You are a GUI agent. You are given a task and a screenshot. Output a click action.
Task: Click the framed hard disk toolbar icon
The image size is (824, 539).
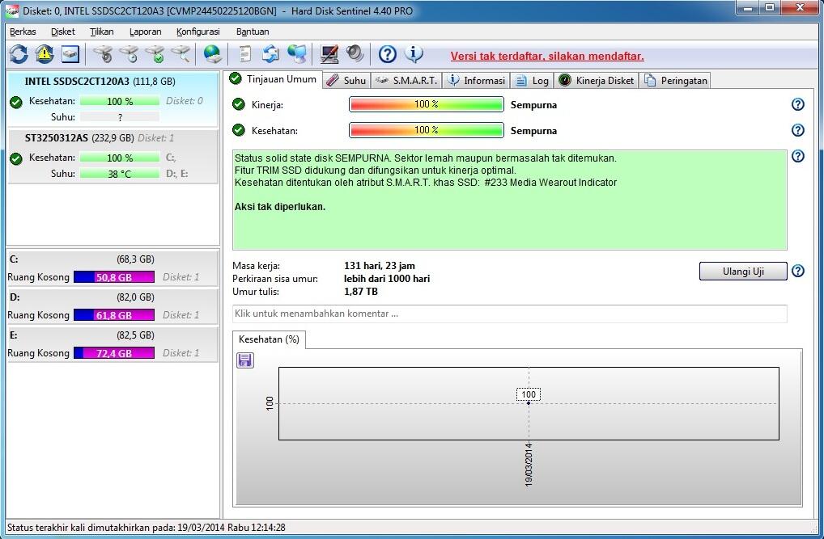(x=70, y=54)
